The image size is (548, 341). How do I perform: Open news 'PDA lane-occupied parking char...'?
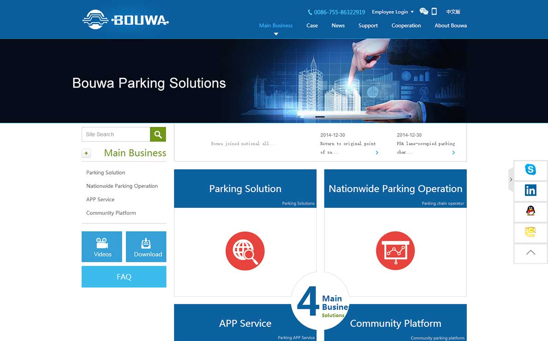coord(426,148)
